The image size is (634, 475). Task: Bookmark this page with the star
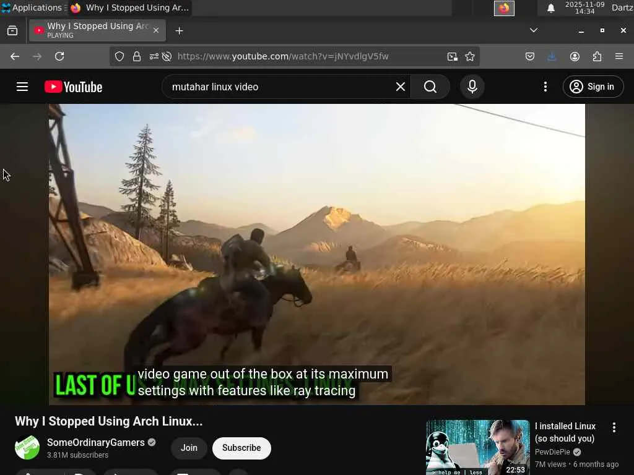[x=470, y=56]
